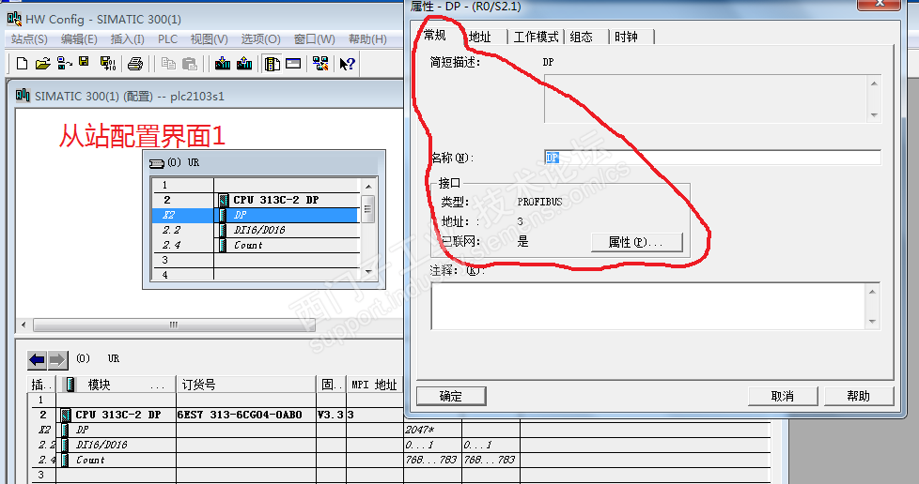Click the (0) UR rack icon
The width and height of the screenshot is (919, 484).
pyautogui.click(x=157, y=163)
